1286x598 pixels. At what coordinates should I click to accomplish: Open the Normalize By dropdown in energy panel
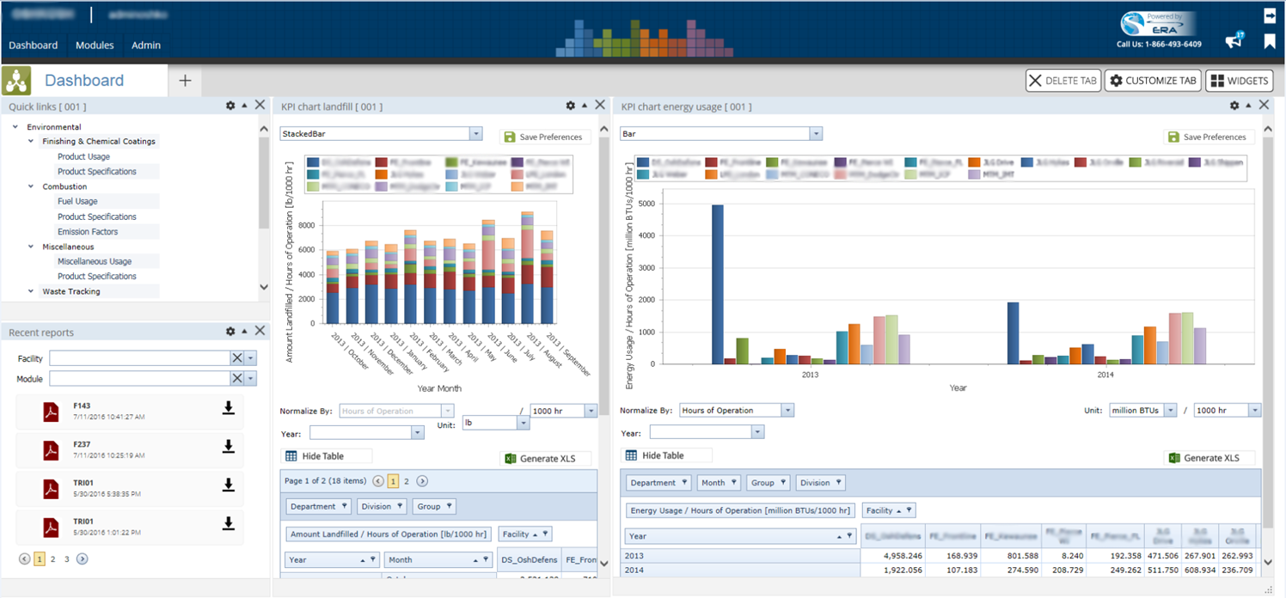coord(787,410)
